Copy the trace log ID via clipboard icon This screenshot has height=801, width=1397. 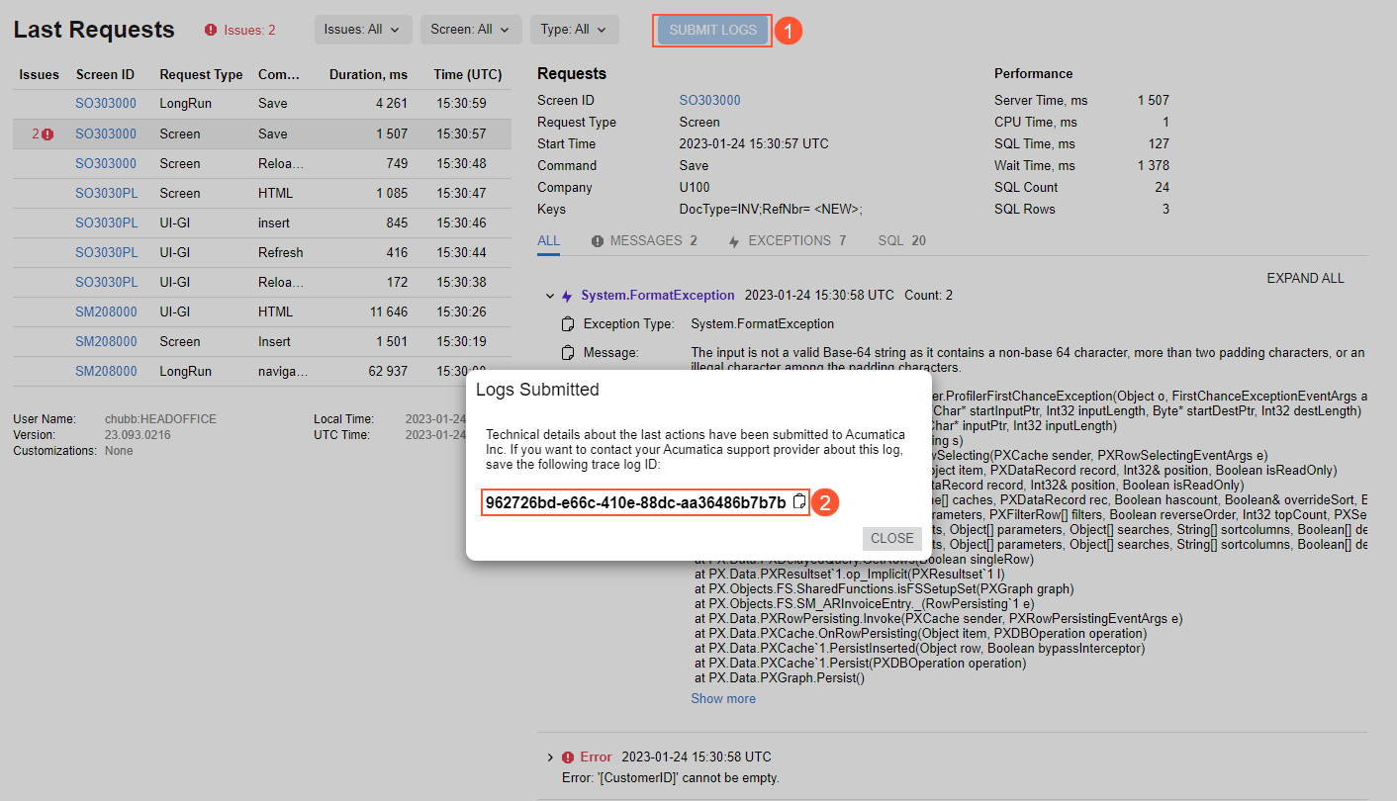(799, 502)
